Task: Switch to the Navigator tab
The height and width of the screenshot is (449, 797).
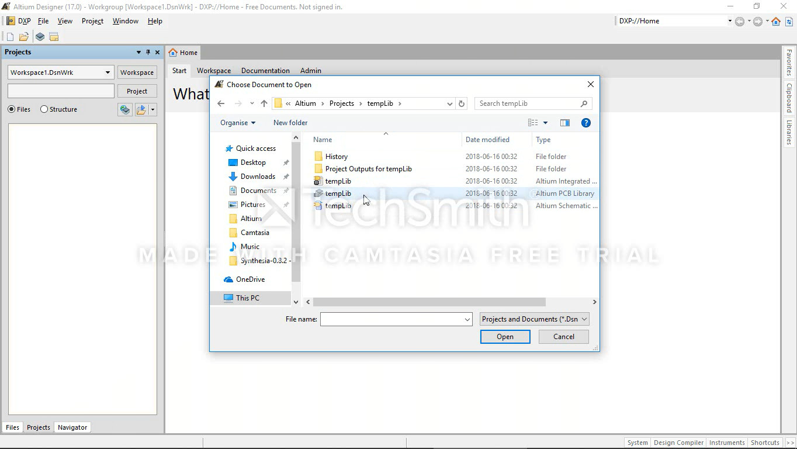Action: (72, 427)
